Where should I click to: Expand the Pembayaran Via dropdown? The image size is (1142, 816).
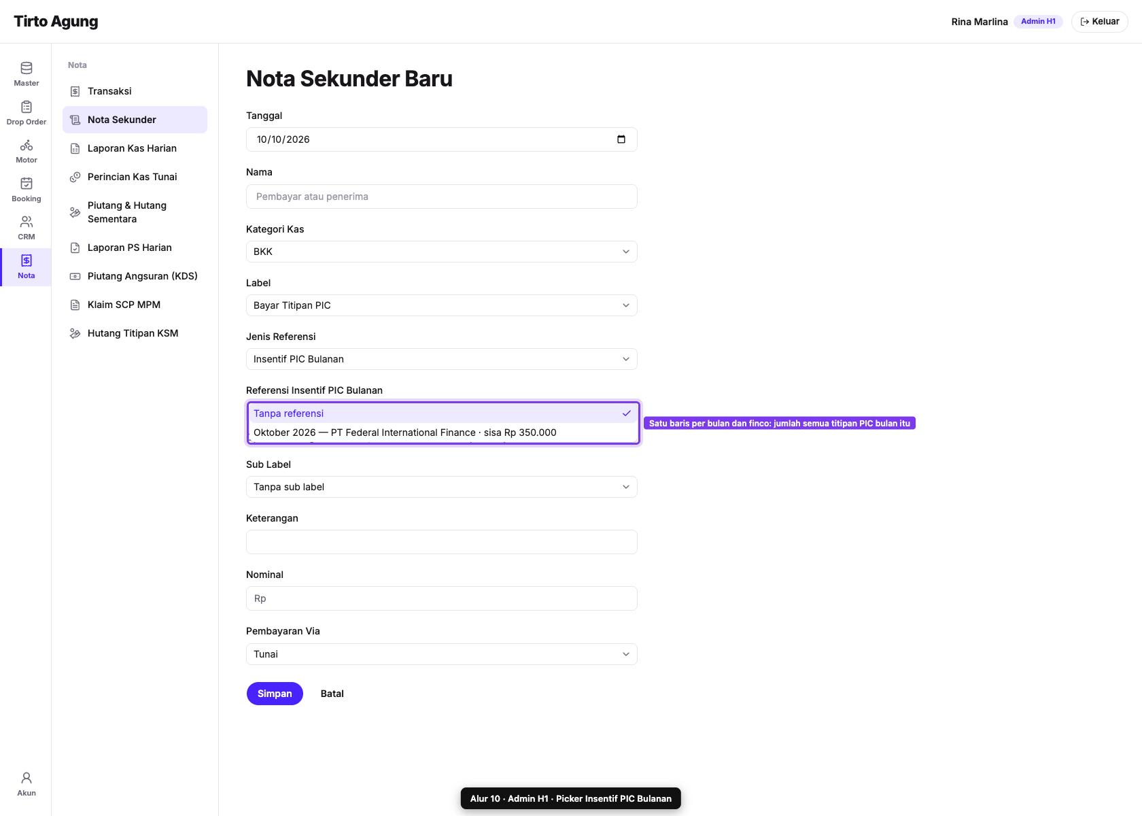[442, 654]
